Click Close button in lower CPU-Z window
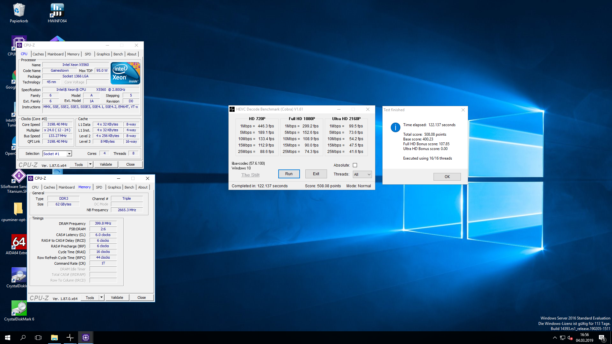The image size is (612, 344). [x=142, y=297]
